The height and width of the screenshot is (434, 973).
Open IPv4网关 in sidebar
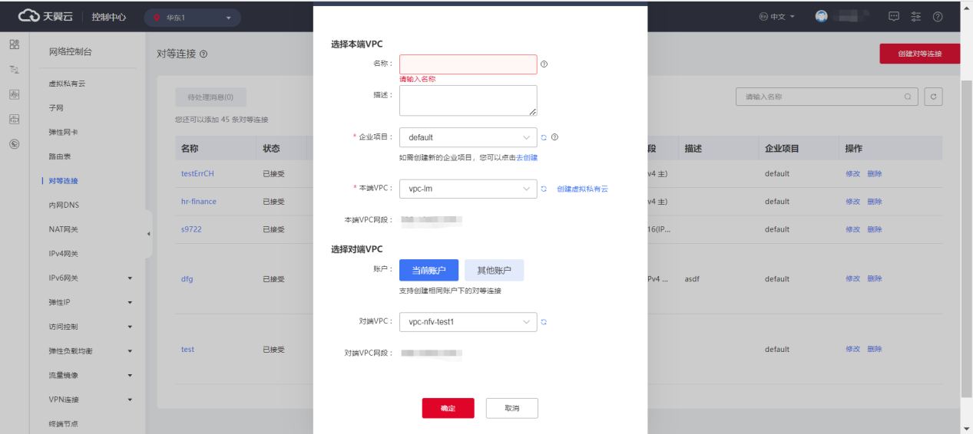pos(64,254)
